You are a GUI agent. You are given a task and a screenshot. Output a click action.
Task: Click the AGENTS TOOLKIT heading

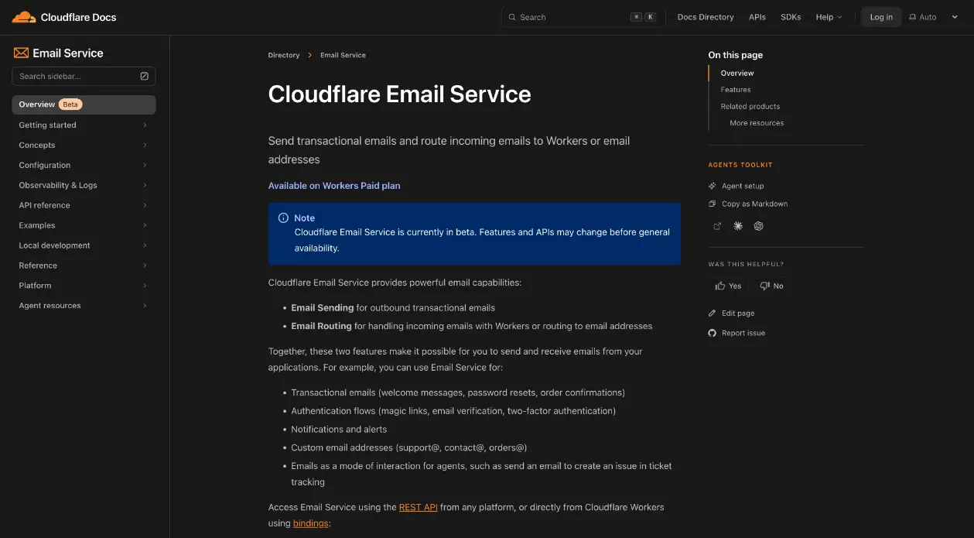point(740,165)
